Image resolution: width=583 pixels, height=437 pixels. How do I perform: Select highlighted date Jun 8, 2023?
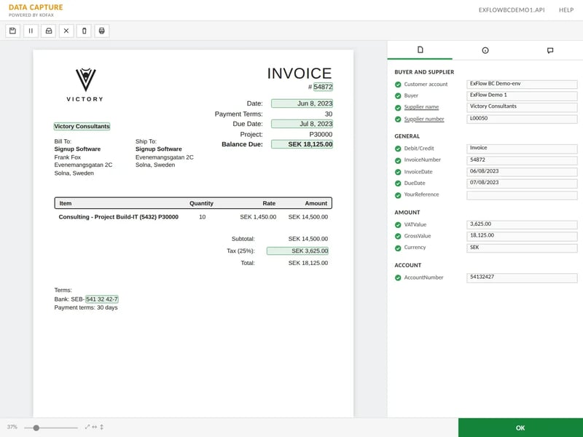[302, 103]
